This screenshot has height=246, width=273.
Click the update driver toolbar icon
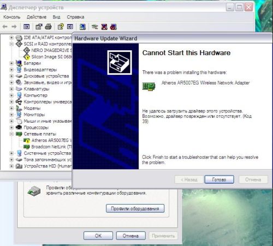tap(95, 27)
